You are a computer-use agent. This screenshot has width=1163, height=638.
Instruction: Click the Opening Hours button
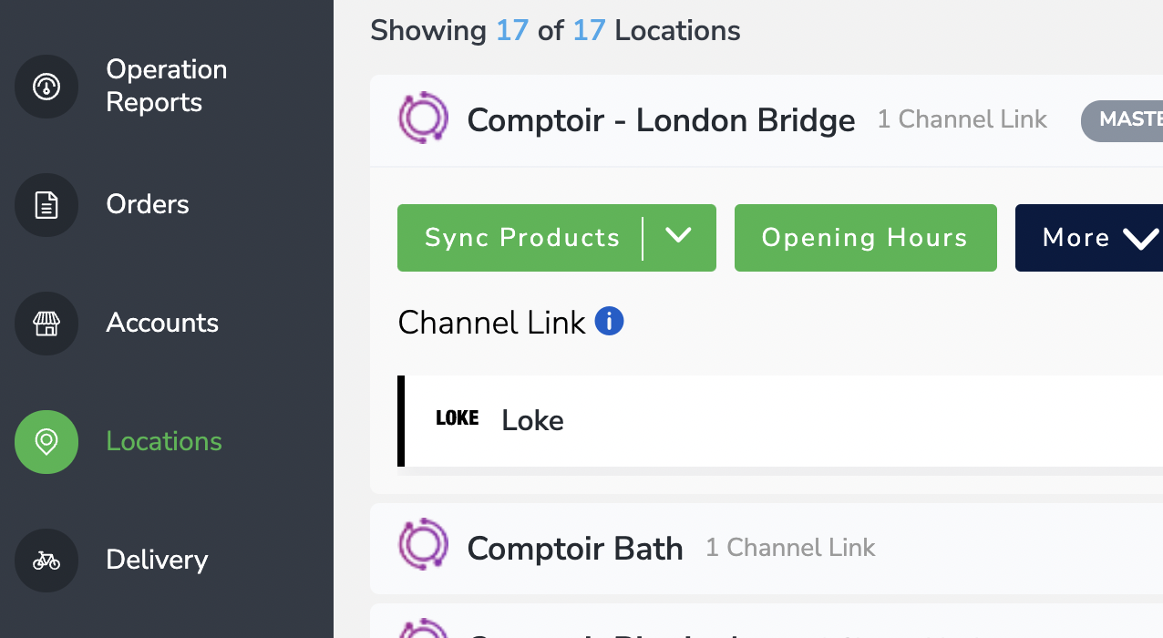(866, 238)
